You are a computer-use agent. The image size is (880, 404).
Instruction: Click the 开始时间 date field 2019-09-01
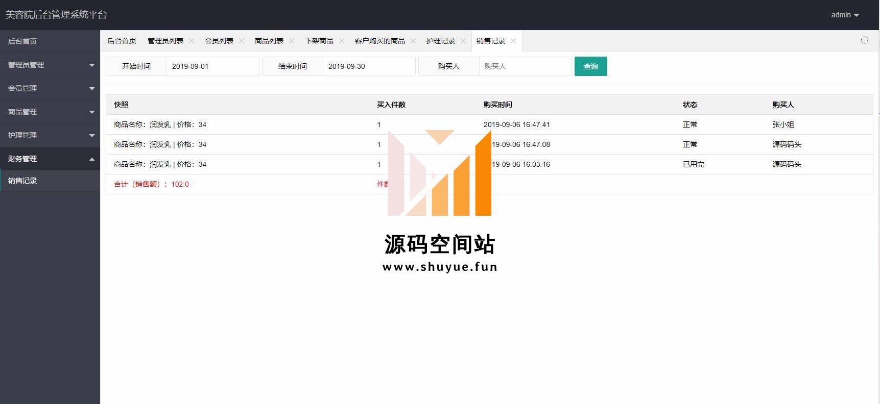(213, 66)
